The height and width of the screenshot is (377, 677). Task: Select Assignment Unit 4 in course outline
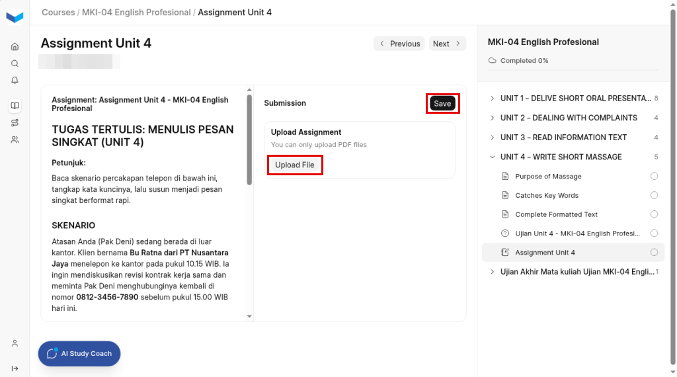[x=573, y=252]
